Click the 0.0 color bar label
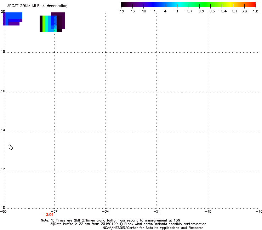 tap(244, 11)
